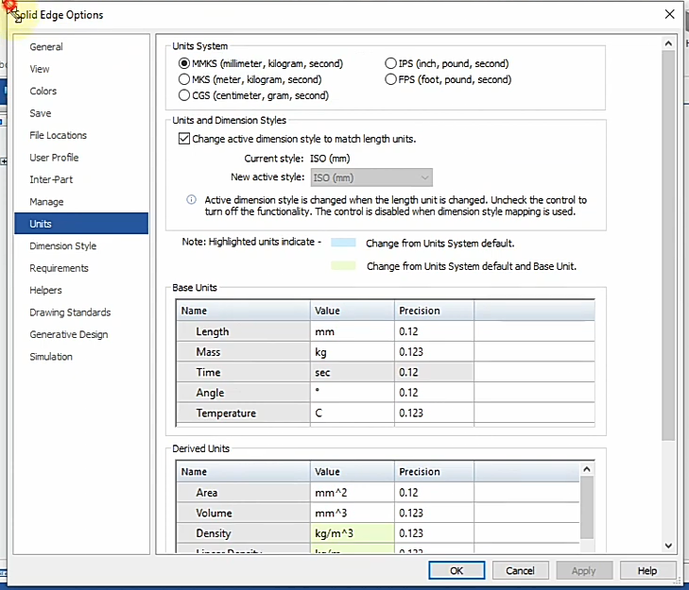This screenshot has height=590, width=689.
Task: Click main panel scroll up arrow
Action: coord(668,43)
